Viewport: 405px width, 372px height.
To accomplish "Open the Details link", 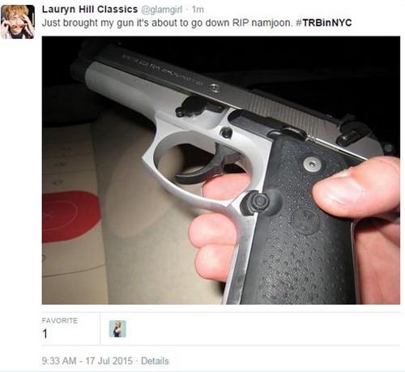I will [x=155, y=361].
